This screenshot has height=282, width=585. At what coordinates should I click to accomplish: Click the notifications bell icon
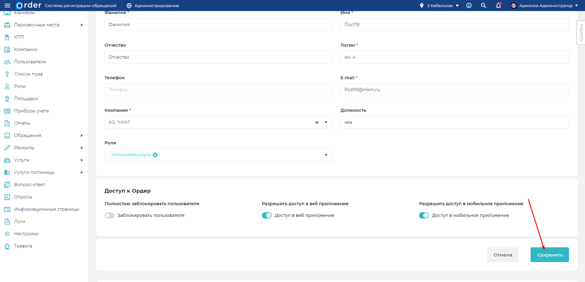point(498,6)
